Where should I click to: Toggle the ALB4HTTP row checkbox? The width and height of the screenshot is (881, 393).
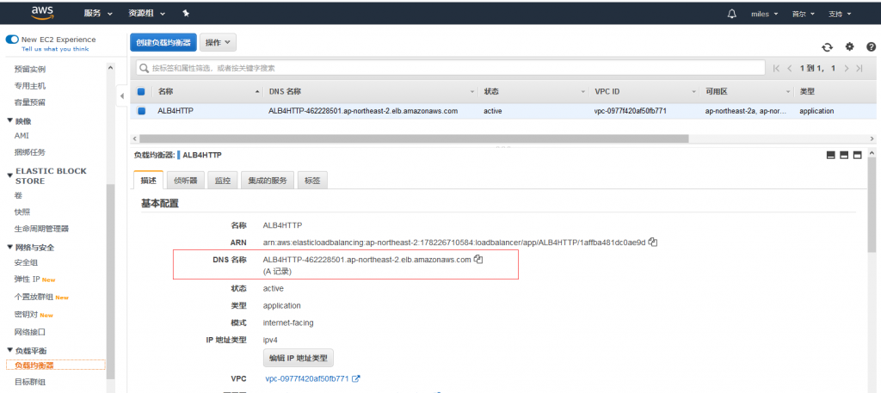click(x=141, y=111)
